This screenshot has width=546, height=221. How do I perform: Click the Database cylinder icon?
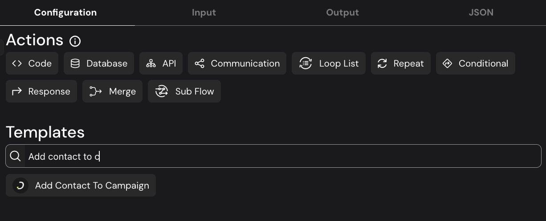tap(75, 63)
